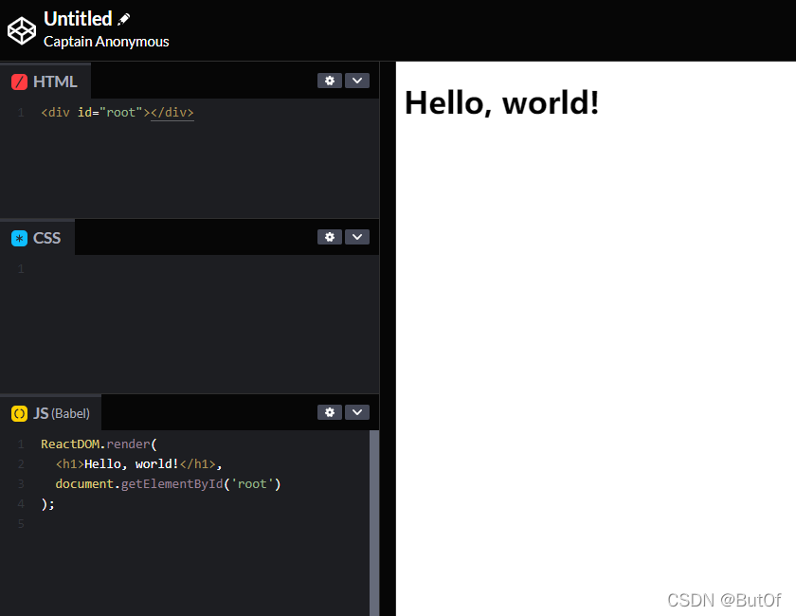Click the empty CSS editor line 1
796x616 pixels.
pos(203,268)
